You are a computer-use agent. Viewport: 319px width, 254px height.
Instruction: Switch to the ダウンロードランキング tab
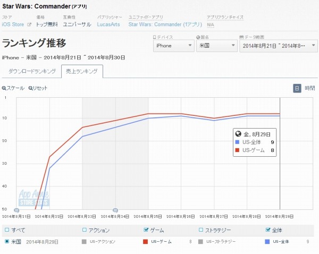pos(32,71)
